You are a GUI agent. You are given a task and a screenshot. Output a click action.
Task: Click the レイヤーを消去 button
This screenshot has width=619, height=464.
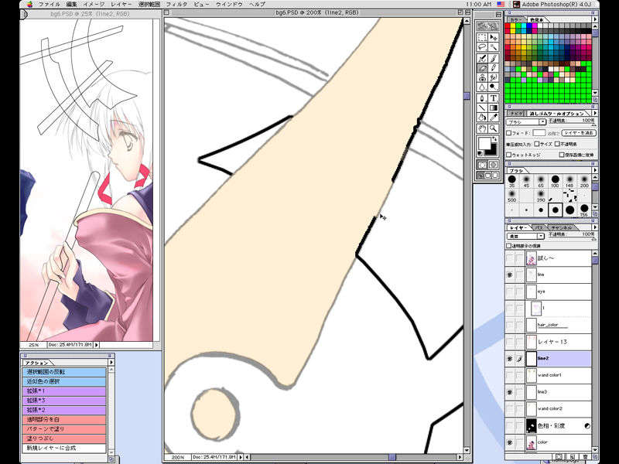coord(578,133)
